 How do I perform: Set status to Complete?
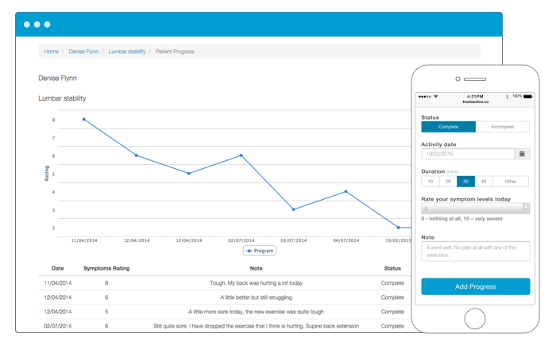pyautogui.click(x=448, y=127)
